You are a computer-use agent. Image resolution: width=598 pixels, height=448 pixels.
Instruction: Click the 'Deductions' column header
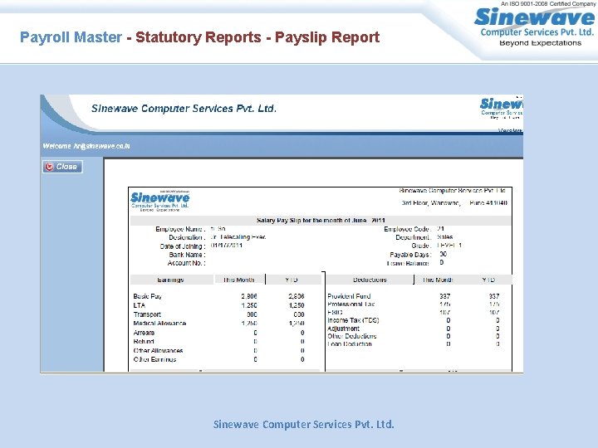pos(370,280)
